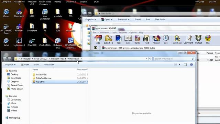
Task: Click New folder in back Explorer window
Action: [x=160, y=19]
